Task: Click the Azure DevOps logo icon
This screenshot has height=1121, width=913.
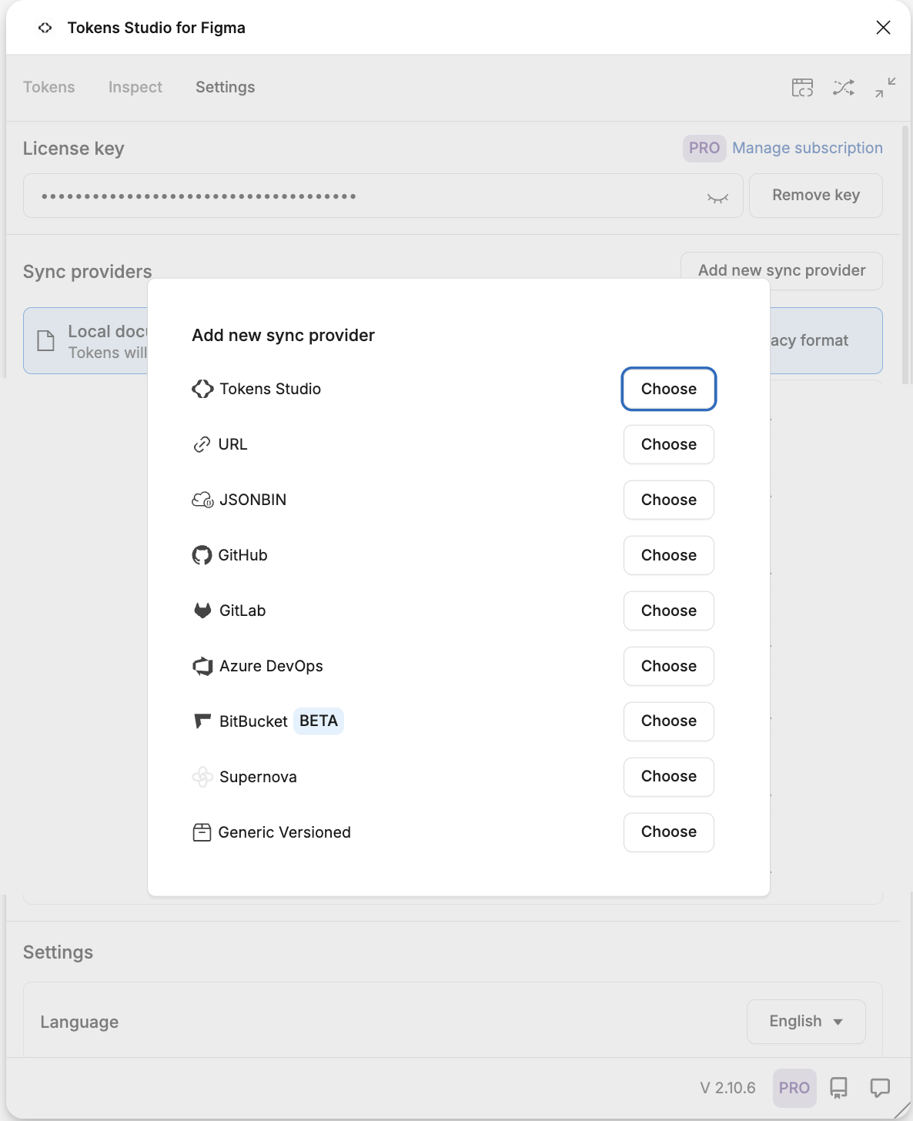Action: pos(202,666)
